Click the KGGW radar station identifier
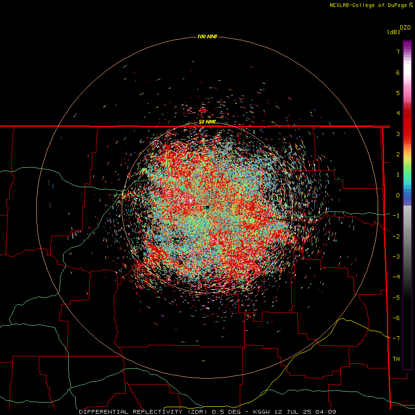This screenshot has height=415, width=415. 261,412
